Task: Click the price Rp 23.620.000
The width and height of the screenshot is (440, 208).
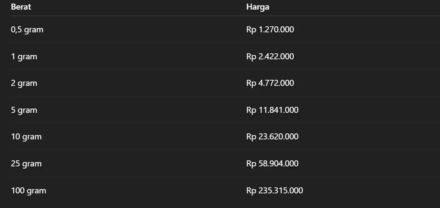Action: coord(272,137)
